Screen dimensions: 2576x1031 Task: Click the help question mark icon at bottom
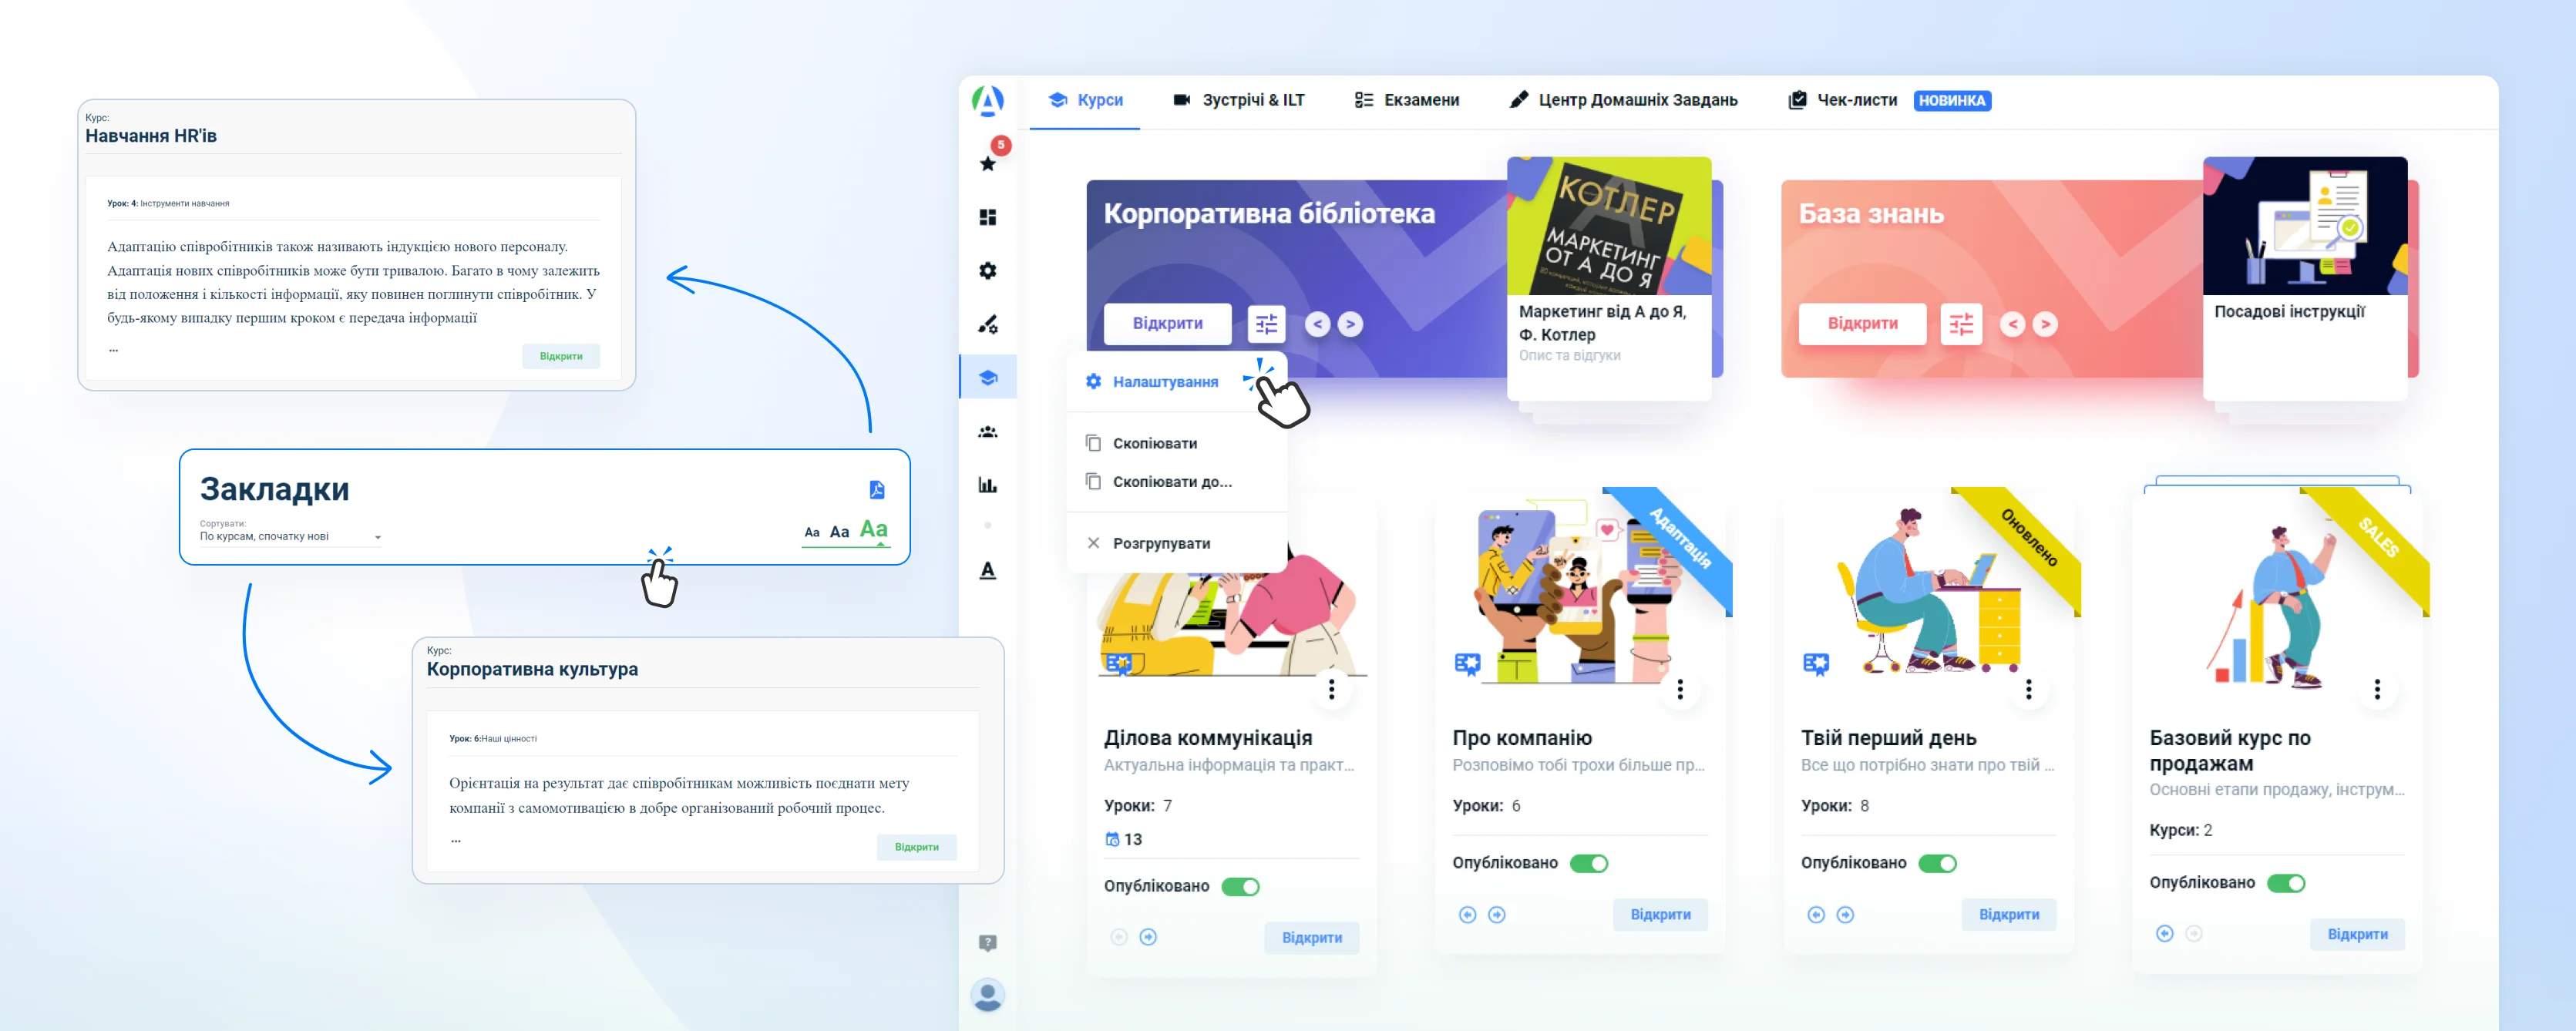987,941
